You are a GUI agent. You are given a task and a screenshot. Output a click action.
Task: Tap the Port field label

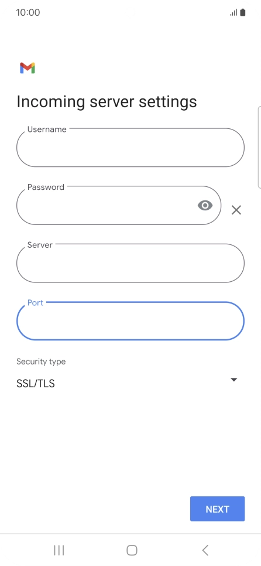tap(35, 302)
